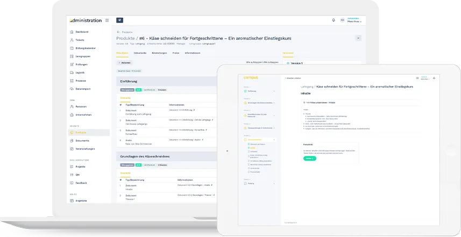Select the Versionen tab on right panel
Image resolution: width=461 pixels, height=237 pixels.
pos(288,53)
